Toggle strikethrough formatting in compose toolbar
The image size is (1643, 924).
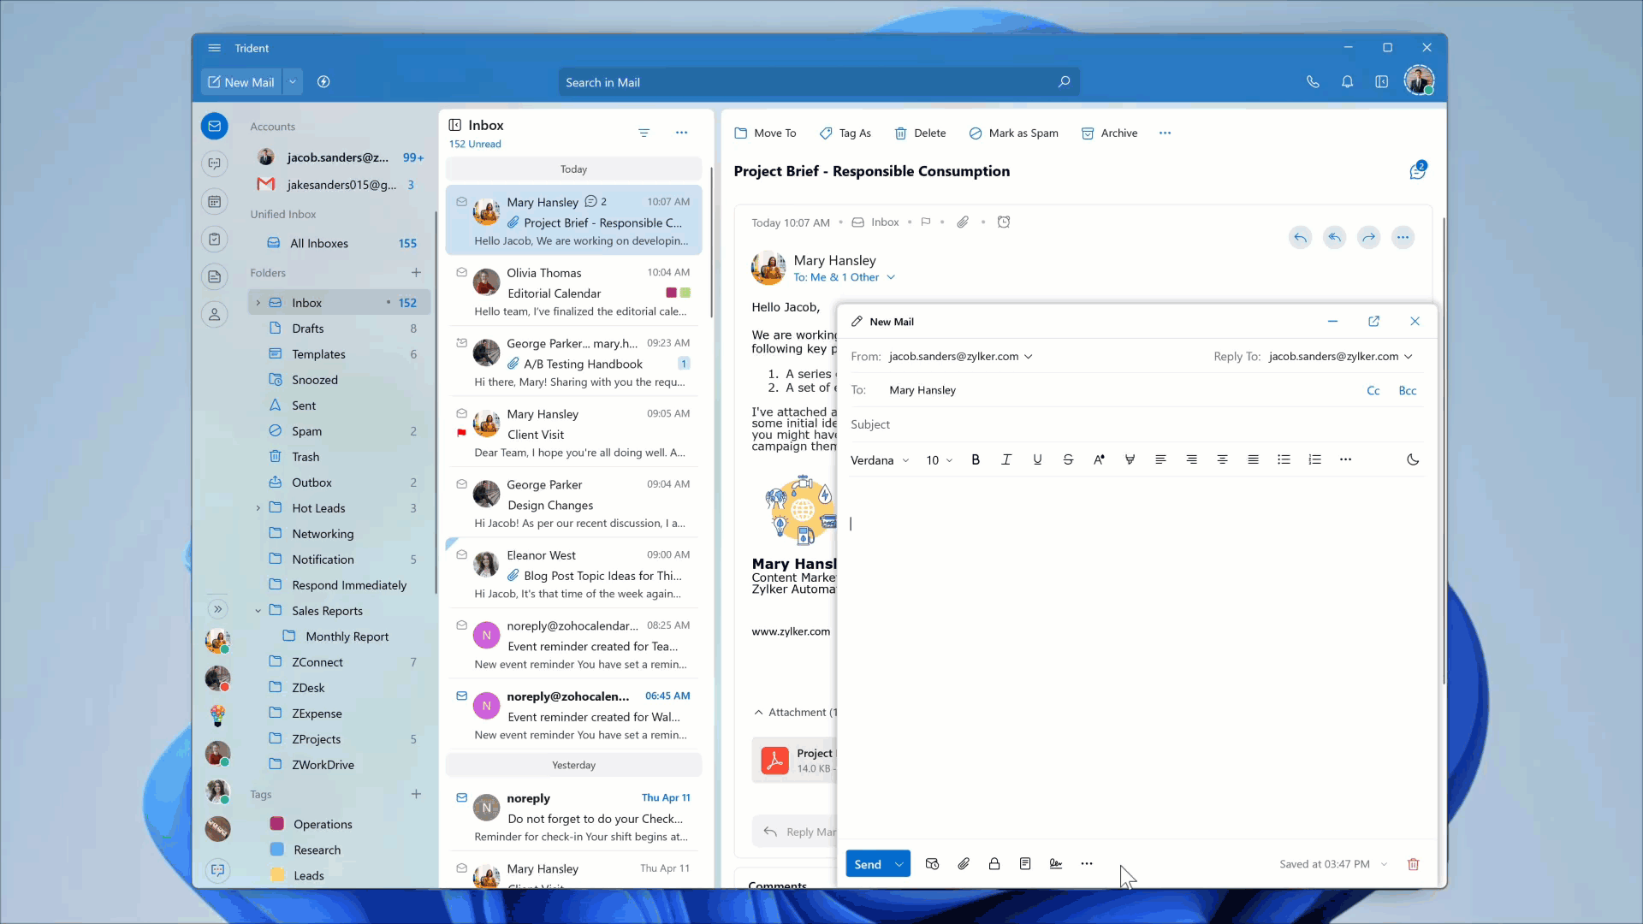coord(1068,459)
